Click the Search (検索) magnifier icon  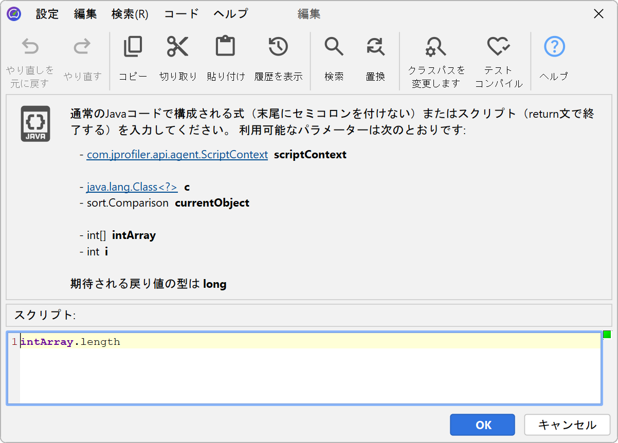click(x=334, y=47)
